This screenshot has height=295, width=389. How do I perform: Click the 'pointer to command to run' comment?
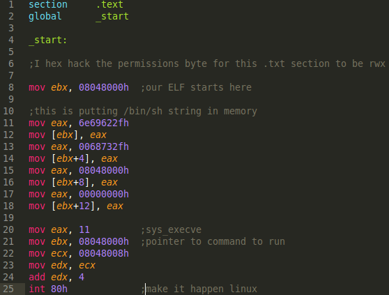click(213, 242)
